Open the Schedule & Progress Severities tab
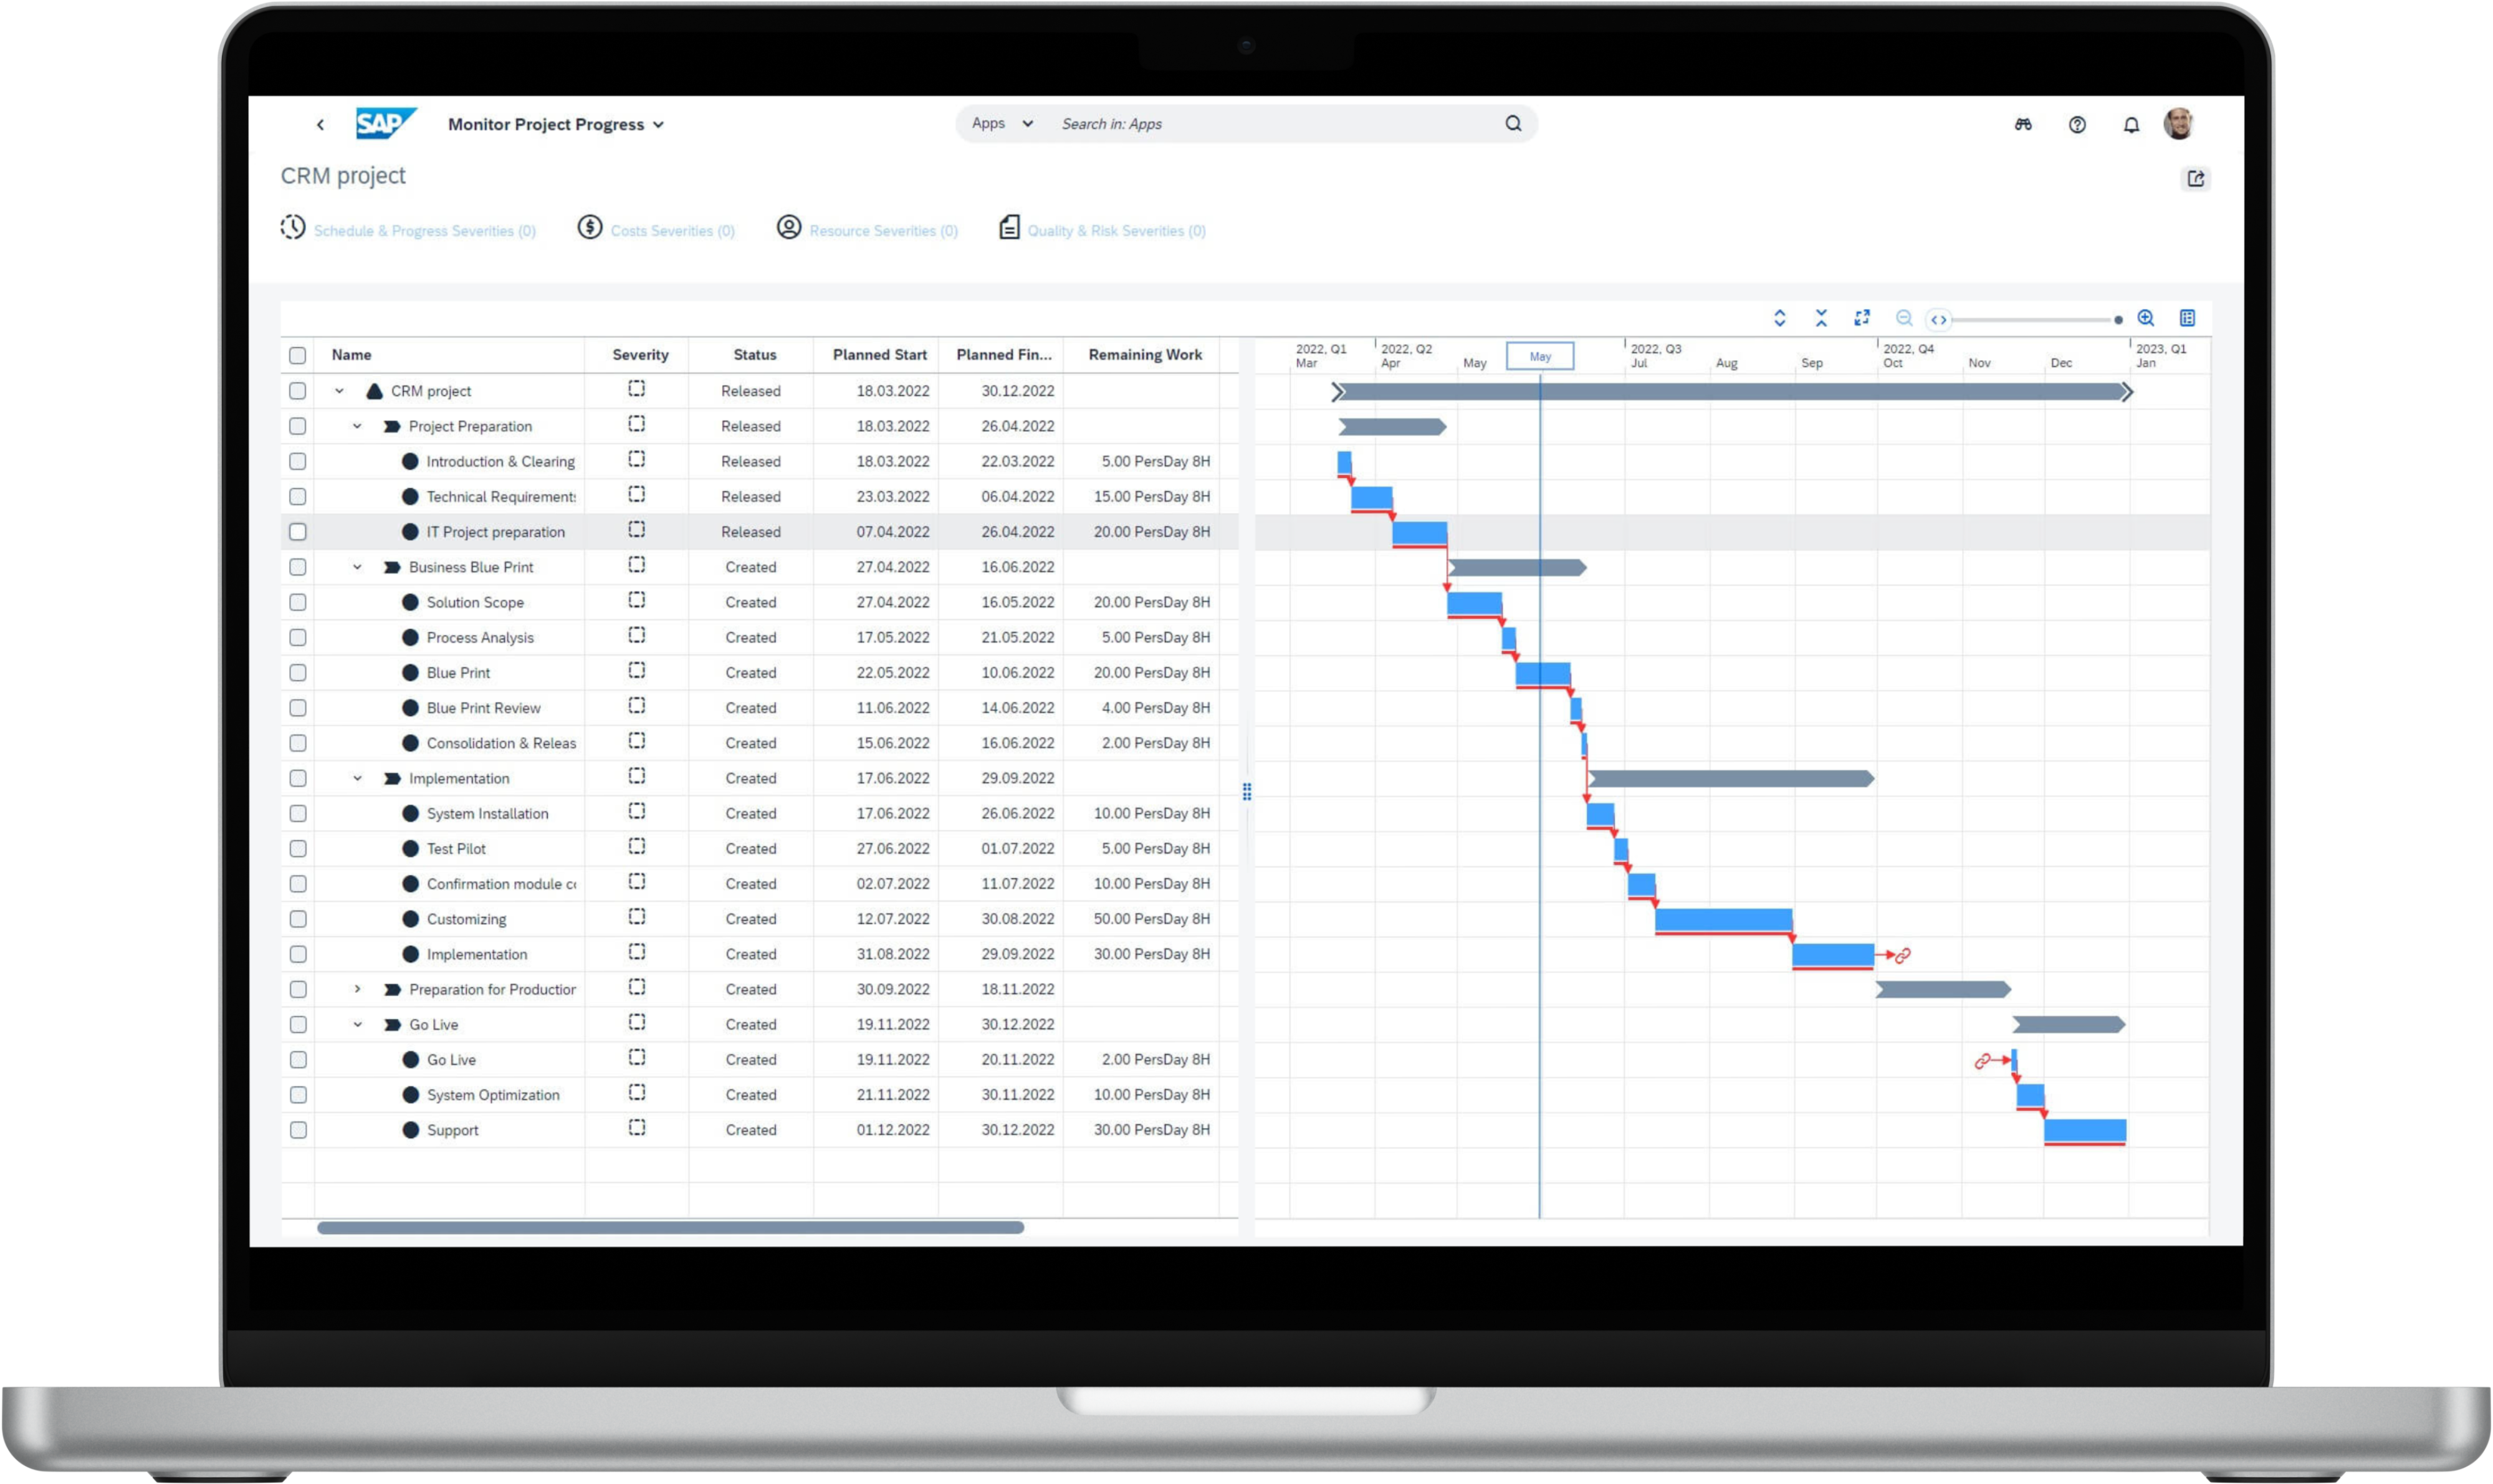The height and width of the screenshot is (1484, 2493). 424,231
